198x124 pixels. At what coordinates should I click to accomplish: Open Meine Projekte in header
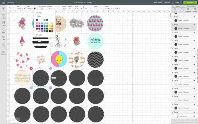click(x=158, y=3)
